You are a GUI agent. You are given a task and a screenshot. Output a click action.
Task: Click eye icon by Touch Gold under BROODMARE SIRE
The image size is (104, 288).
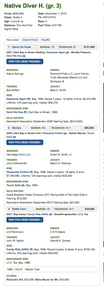pyautogui.click(x=23, y=185)
